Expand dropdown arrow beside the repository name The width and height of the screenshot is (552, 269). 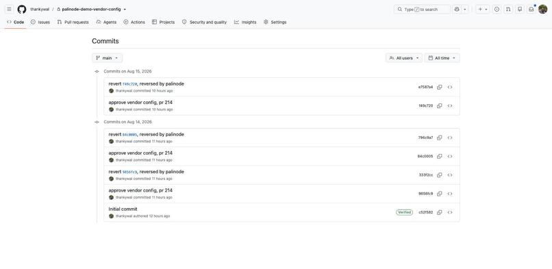[125, 10]
